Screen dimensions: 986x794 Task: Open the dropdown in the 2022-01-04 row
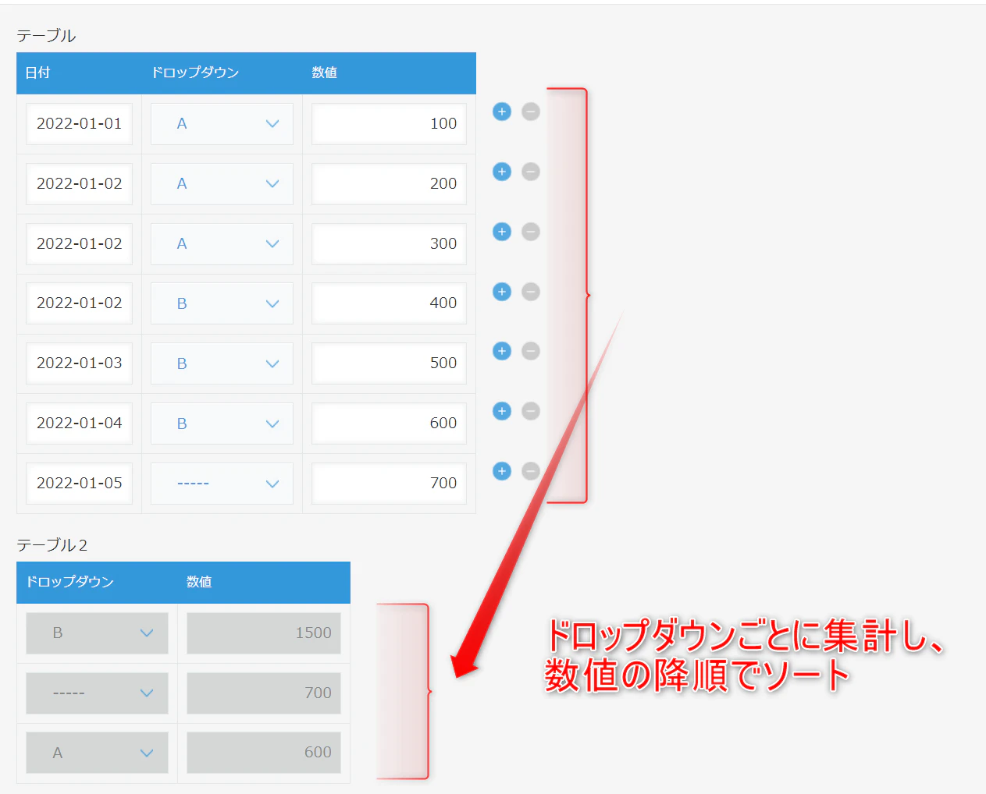point(222,424)
